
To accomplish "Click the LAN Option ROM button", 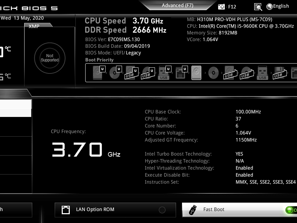I will click(115, 210).
